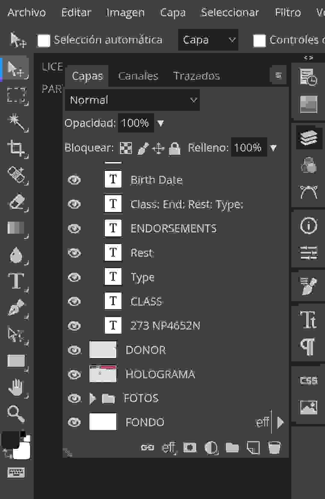Hide the Birth Date layer
325x499 pixels.
(x=74, y=180)
